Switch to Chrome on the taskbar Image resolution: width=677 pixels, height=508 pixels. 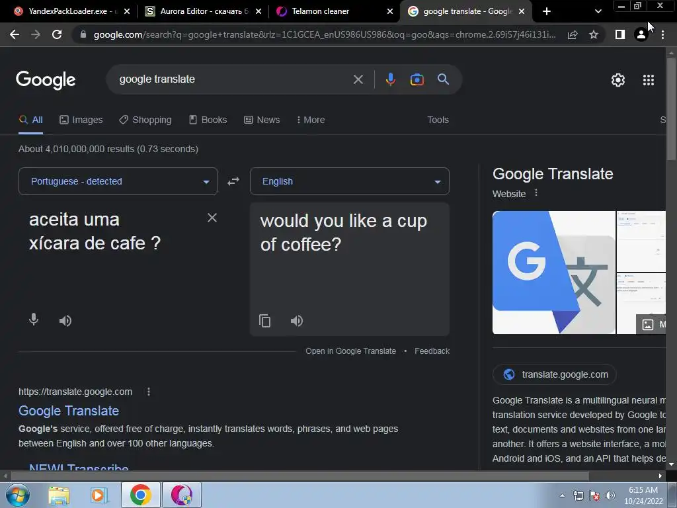[x=140, y=495]
